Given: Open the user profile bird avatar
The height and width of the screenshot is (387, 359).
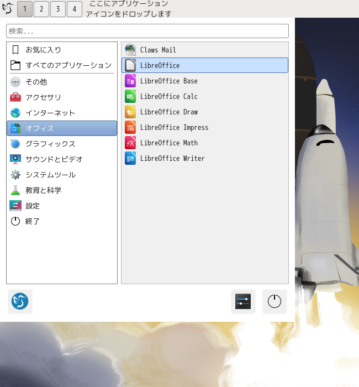Looking at the screenshot, I should coord(20,301).
